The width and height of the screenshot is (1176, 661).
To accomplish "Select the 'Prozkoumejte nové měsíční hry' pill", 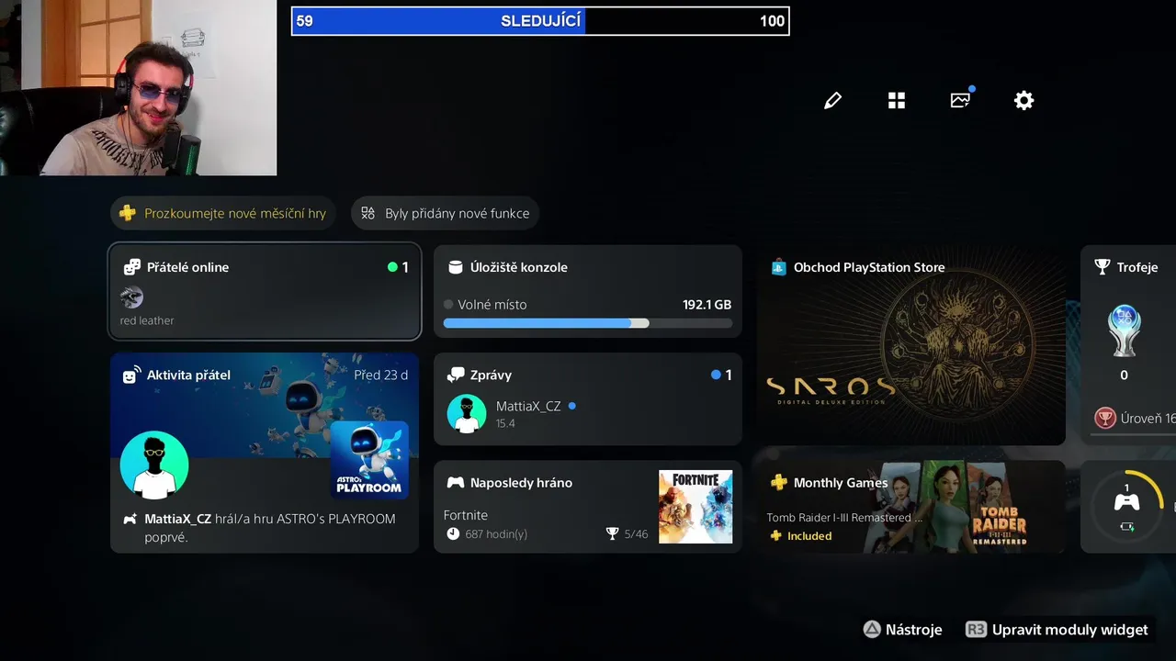I will pos(223,213).
